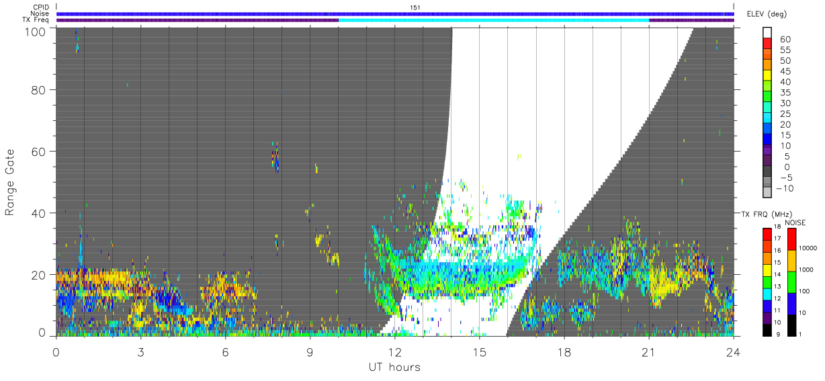Image resolution: width=825 pixels, height=381 pixels.
Task: Click the NOISE legend title
Action: pyautogui.click(x=795, y=222)
